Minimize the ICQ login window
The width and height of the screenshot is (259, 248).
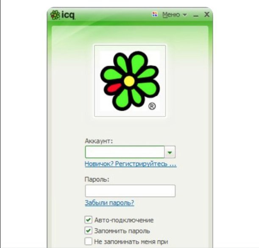pyautogui.click(x=196, y=16)
